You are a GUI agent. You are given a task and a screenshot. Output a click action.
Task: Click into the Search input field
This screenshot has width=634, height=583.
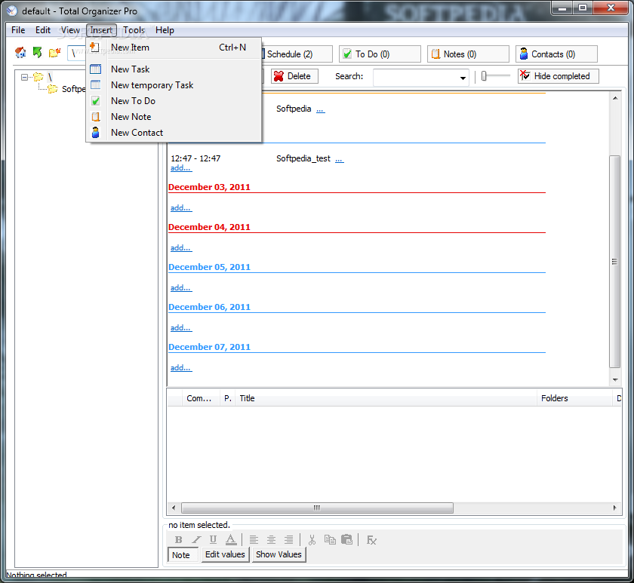click(416, 77)
